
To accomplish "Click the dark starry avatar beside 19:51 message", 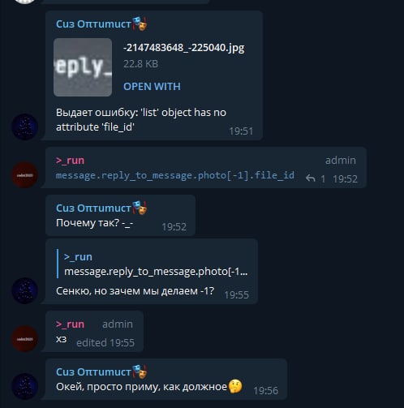I will [x=25, y=127].
